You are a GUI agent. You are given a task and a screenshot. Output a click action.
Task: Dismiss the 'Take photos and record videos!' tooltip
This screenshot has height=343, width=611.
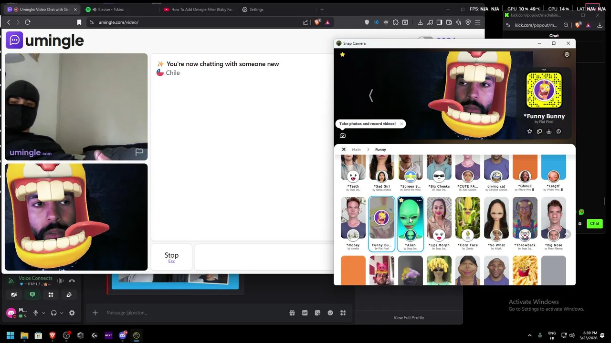(401, 124)
